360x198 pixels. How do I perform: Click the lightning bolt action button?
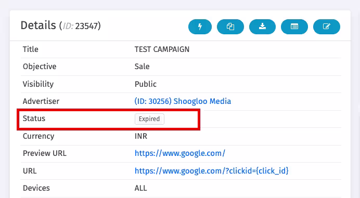point(200,27)
